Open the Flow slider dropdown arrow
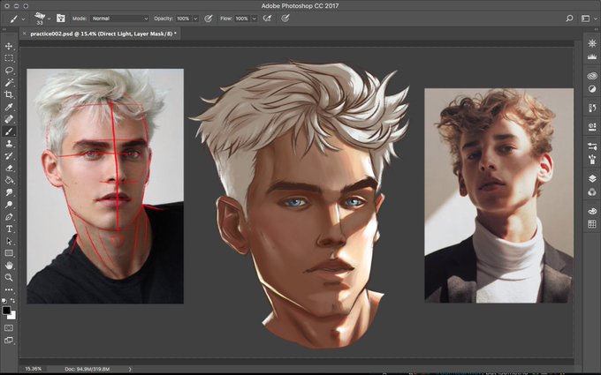Viewport: 601px width, 375px height. [x=255, y=19]
